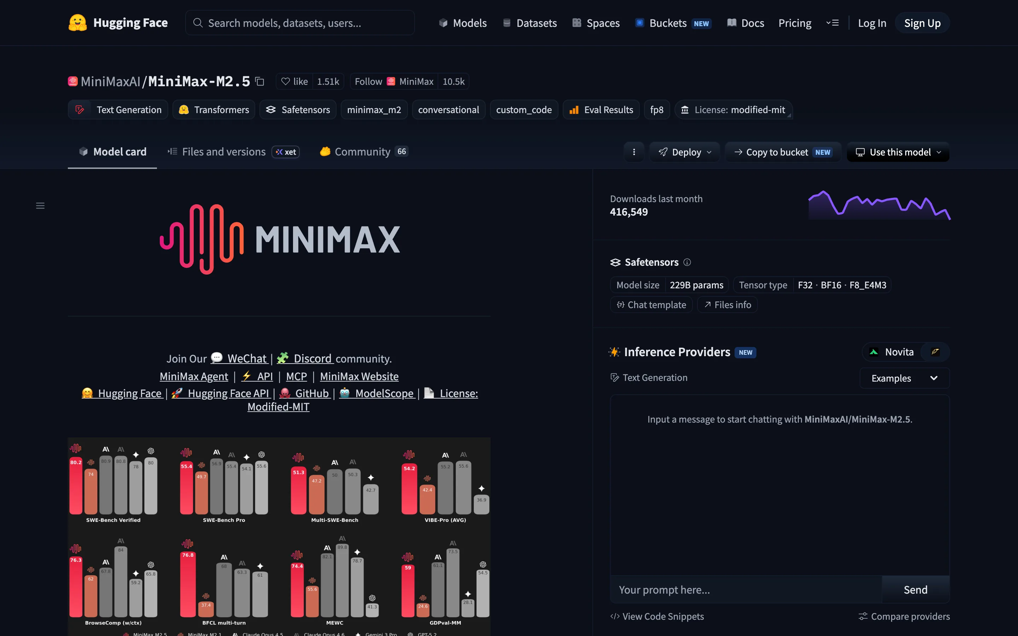This screenshot has height=636, width=1018.
Task: Open the WeChat community link
Action: [x=239, y=358]
